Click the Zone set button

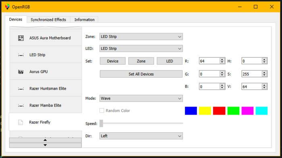[141, 61]
